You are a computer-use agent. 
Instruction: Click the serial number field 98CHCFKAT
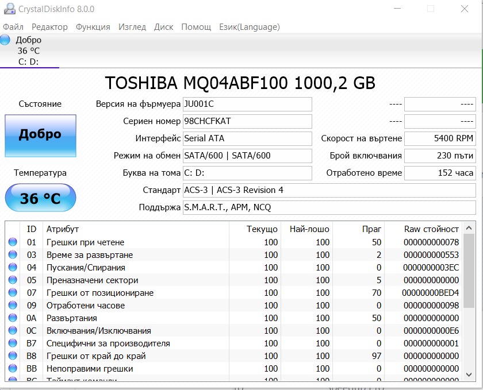point(247,121)
